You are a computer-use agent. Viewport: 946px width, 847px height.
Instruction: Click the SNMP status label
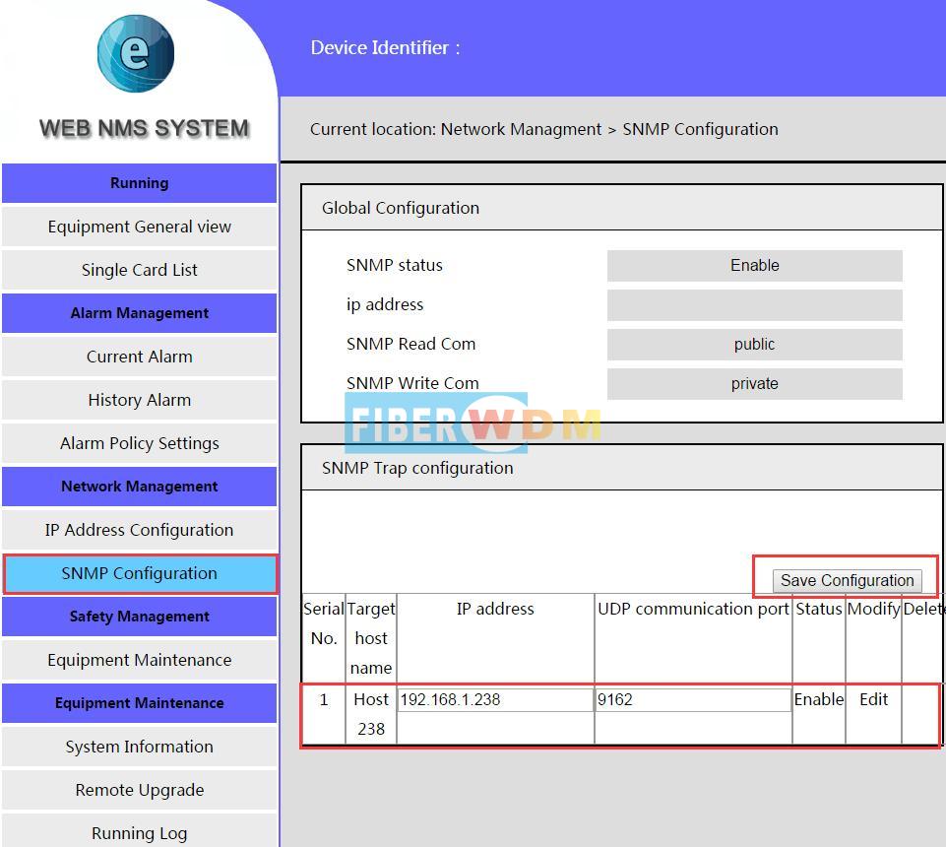[x=395, y=265]
